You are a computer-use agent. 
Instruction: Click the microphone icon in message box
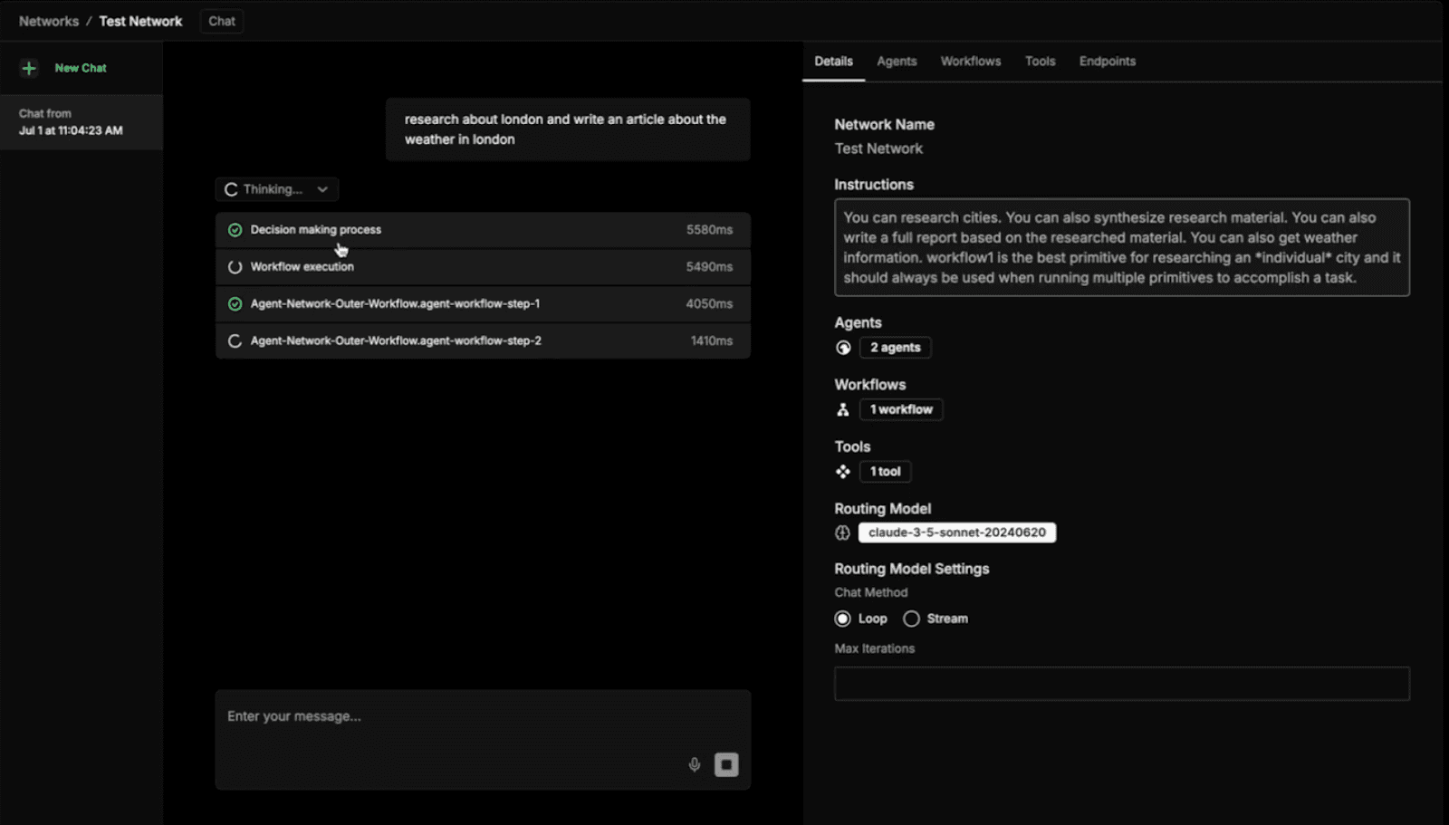tap(695, 764)
